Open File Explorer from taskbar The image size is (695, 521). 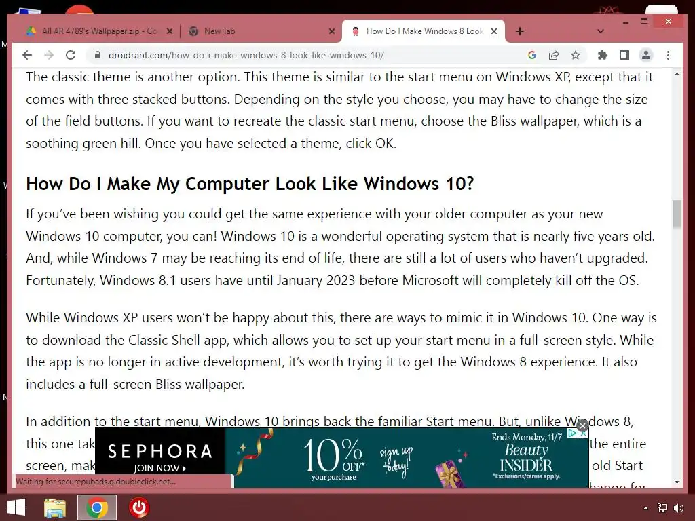[56, 507]
